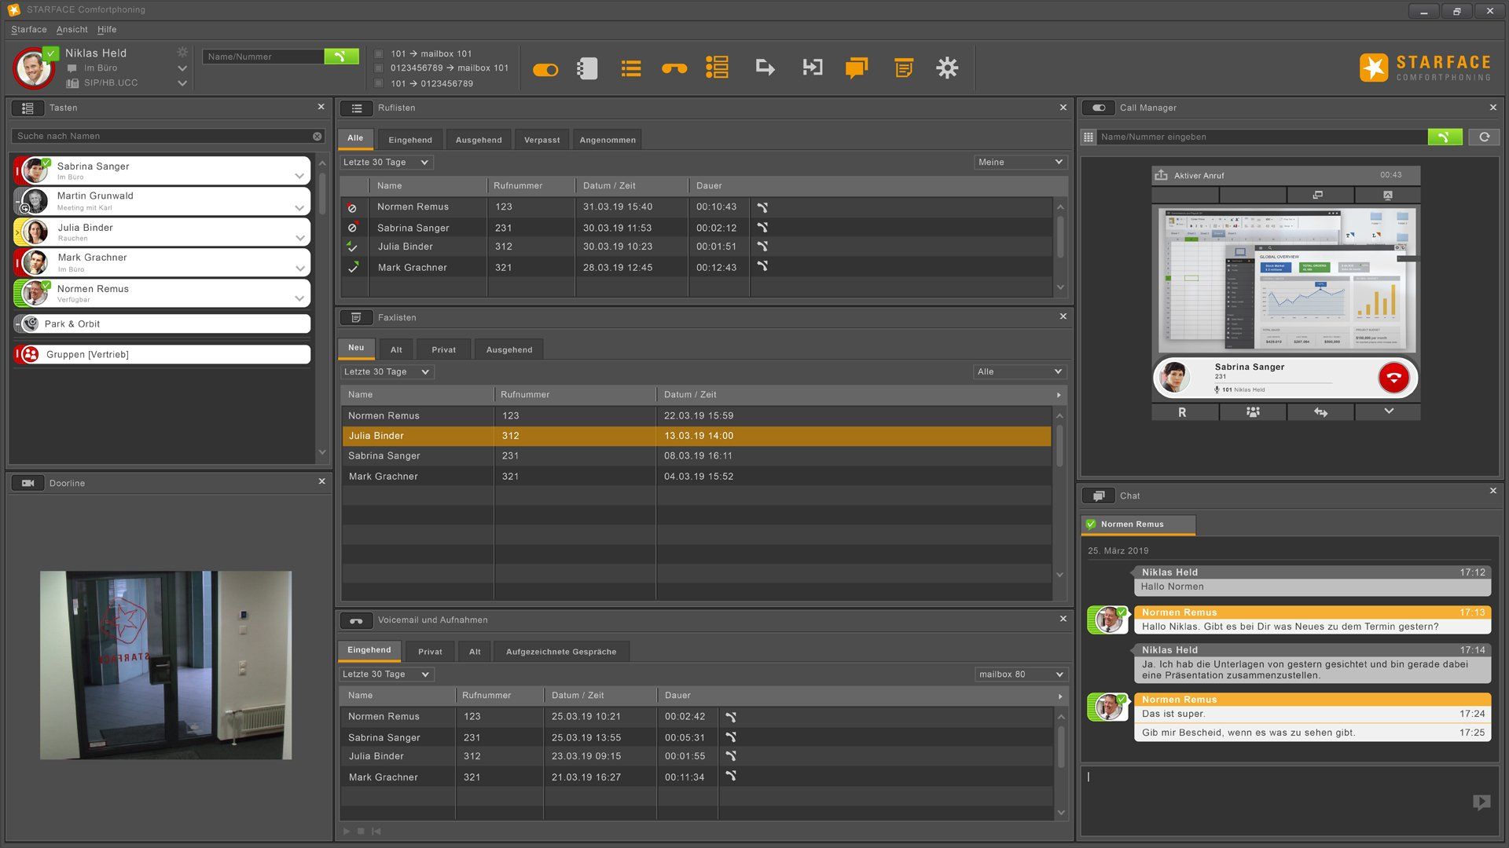The image size is (1509, 848).
Task: Enable the '0123456789 → mailbox 101' redirect checkbox
Action: 379,68
